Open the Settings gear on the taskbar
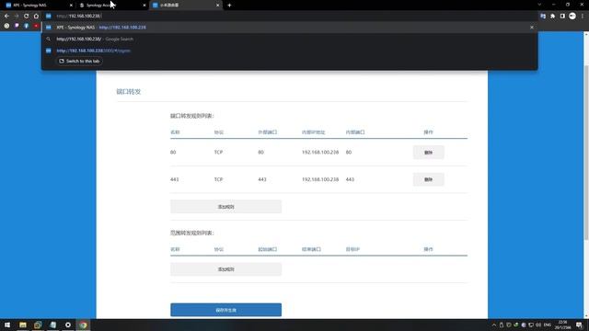Screen dimensions: 589x331 coord(68,325)
